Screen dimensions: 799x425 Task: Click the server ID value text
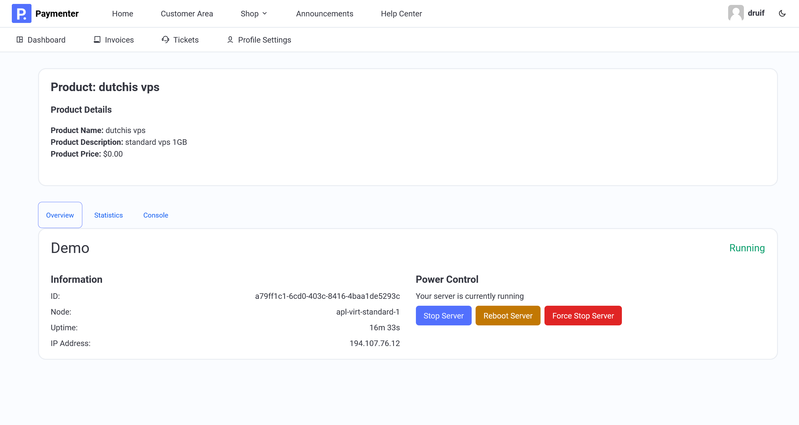pos(327,296)
